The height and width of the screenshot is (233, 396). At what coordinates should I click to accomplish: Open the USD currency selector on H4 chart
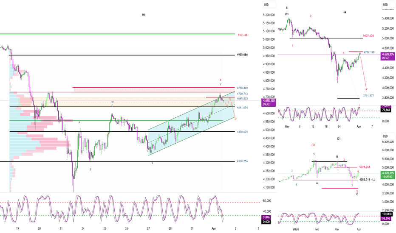tap(388, 5)
